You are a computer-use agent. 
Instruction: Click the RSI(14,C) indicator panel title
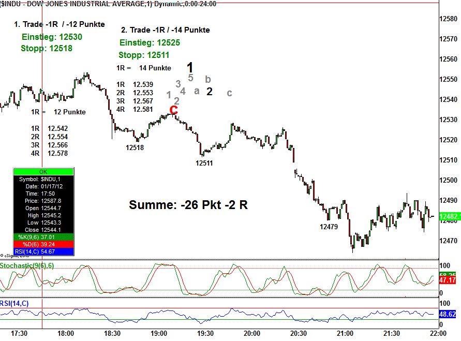coord(14,303)
